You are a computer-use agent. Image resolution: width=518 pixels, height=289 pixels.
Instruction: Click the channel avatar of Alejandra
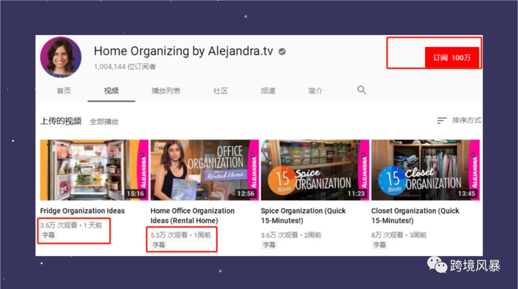tap(61, 57)
